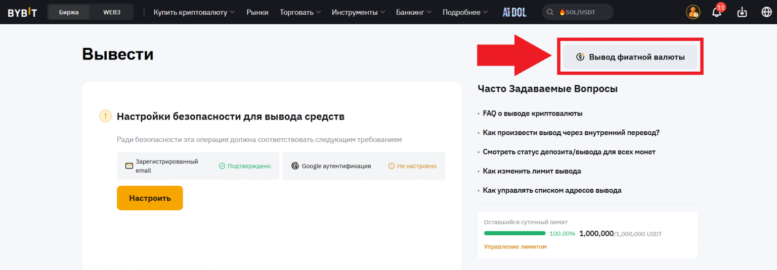Click the daily limit progress bar
The width and height of the screenshot is (777, 270).
click(514, 234)
